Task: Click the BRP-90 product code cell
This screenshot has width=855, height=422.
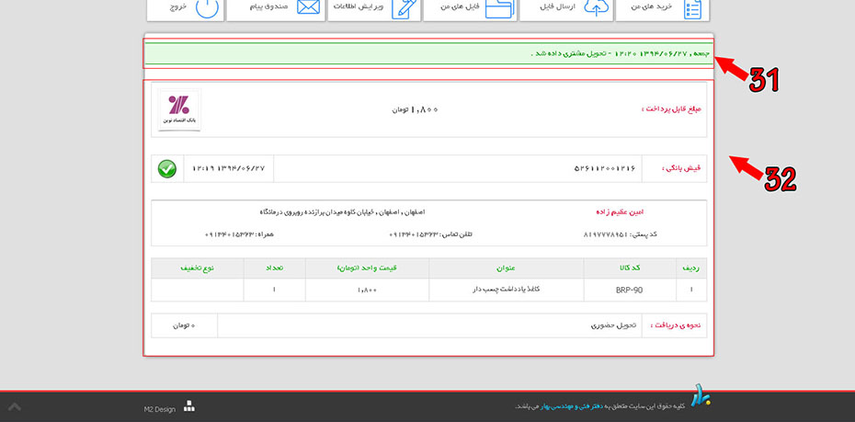Action: [x=629, y=290]
